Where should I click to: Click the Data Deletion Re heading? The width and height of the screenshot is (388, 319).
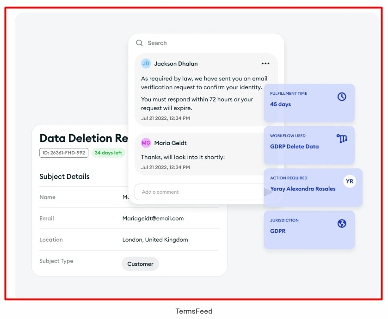pyautogui.click(x=84, y=138)
